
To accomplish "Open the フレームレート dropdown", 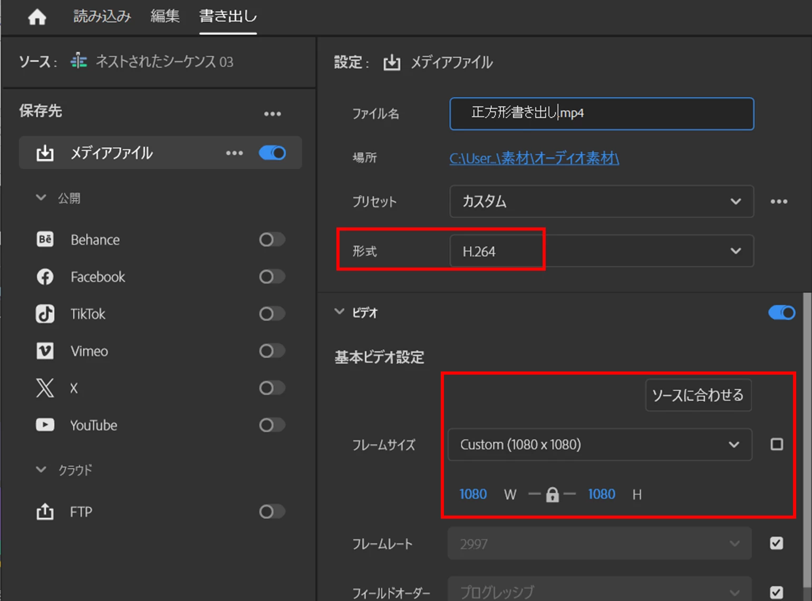I will pos(600,543).
